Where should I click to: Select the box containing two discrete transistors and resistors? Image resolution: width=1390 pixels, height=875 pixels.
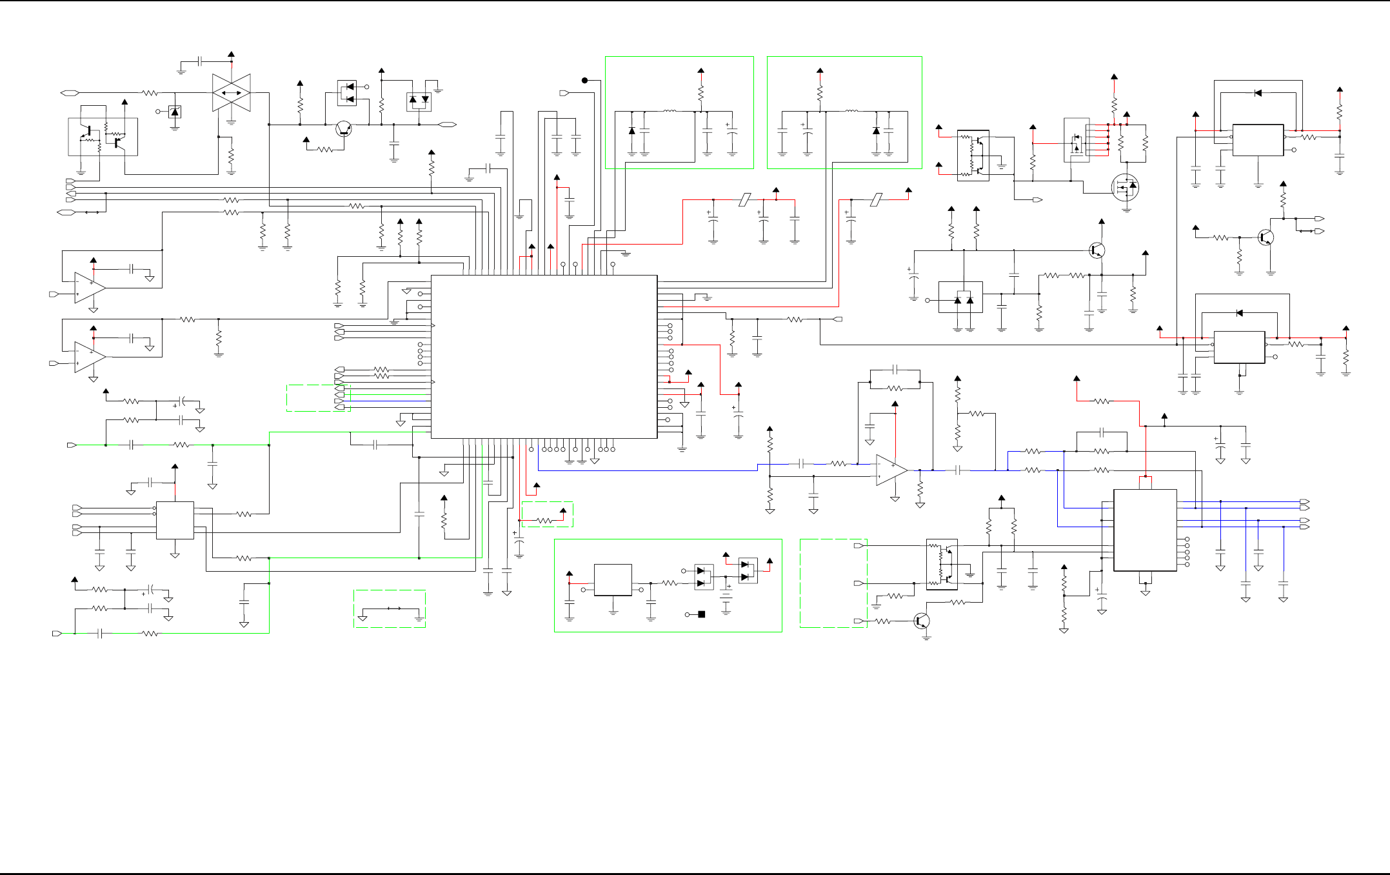click(103, 137)
